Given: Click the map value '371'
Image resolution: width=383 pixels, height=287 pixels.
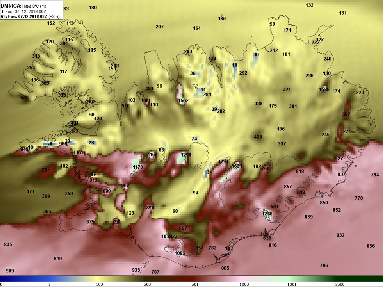Looking at the screenshot, I should point(31,192).
